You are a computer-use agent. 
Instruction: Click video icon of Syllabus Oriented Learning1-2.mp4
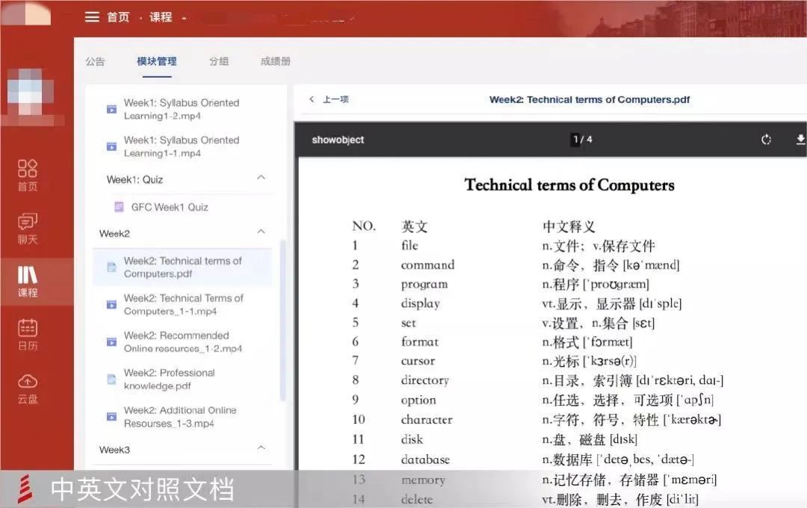tap(111, 109)
